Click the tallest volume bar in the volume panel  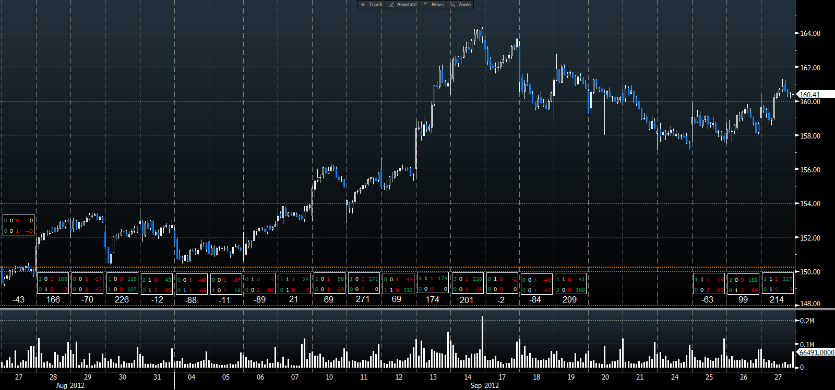coord(483,342)
